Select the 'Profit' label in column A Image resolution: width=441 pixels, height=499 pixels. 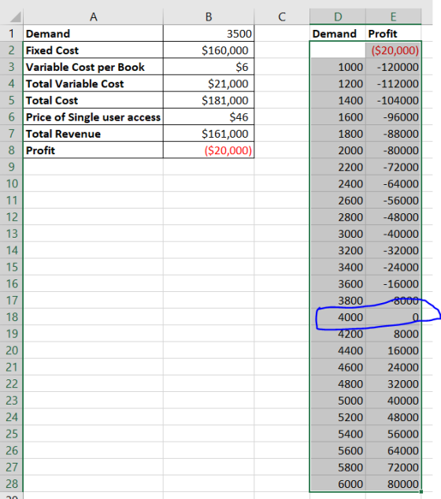[x=93, y=150]
